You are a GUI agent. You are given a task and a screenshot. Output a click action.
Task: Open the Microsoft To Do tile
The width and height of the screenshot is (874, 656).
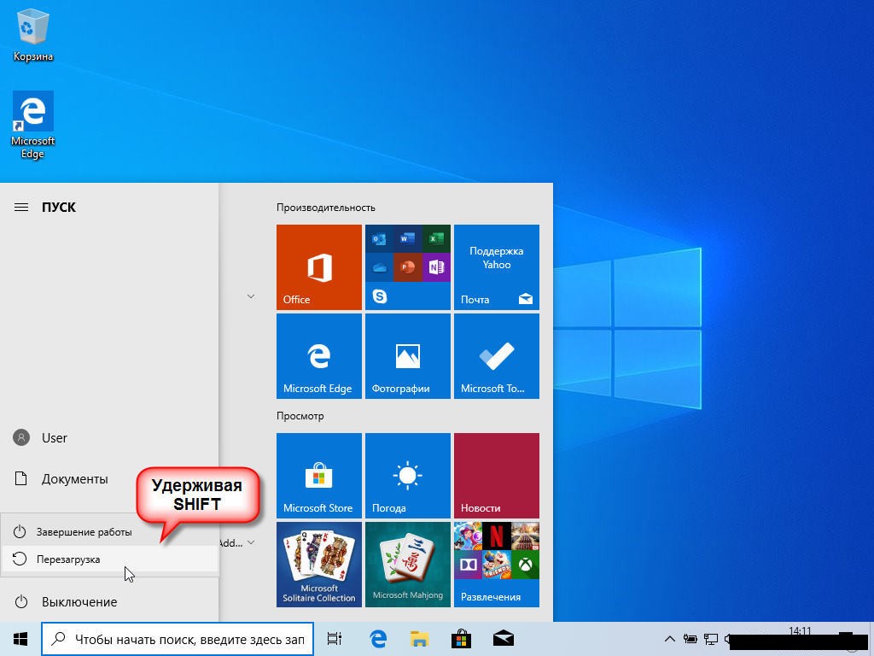click(x=497, y=356)
